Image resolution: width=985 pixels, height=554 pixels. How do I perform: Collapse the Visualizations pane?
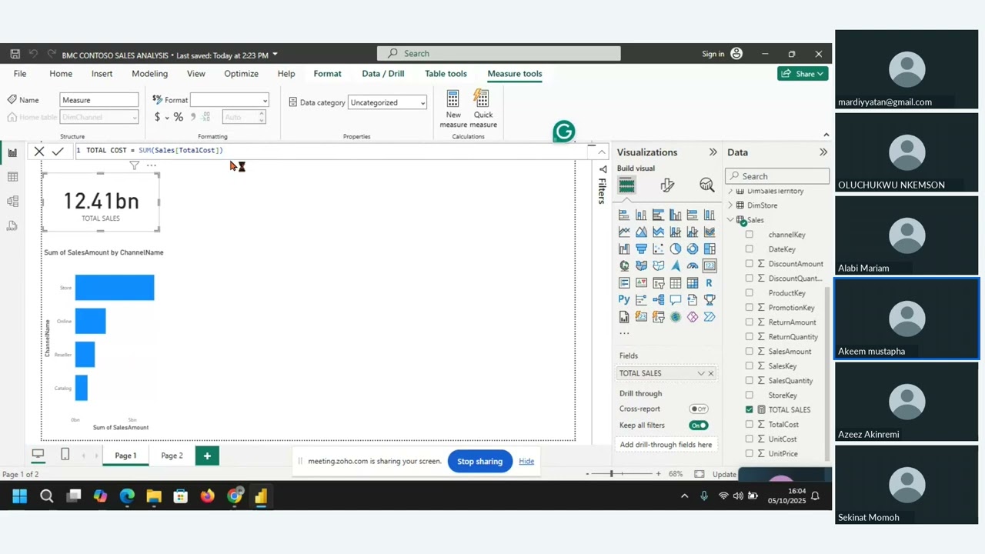(713, 152)
